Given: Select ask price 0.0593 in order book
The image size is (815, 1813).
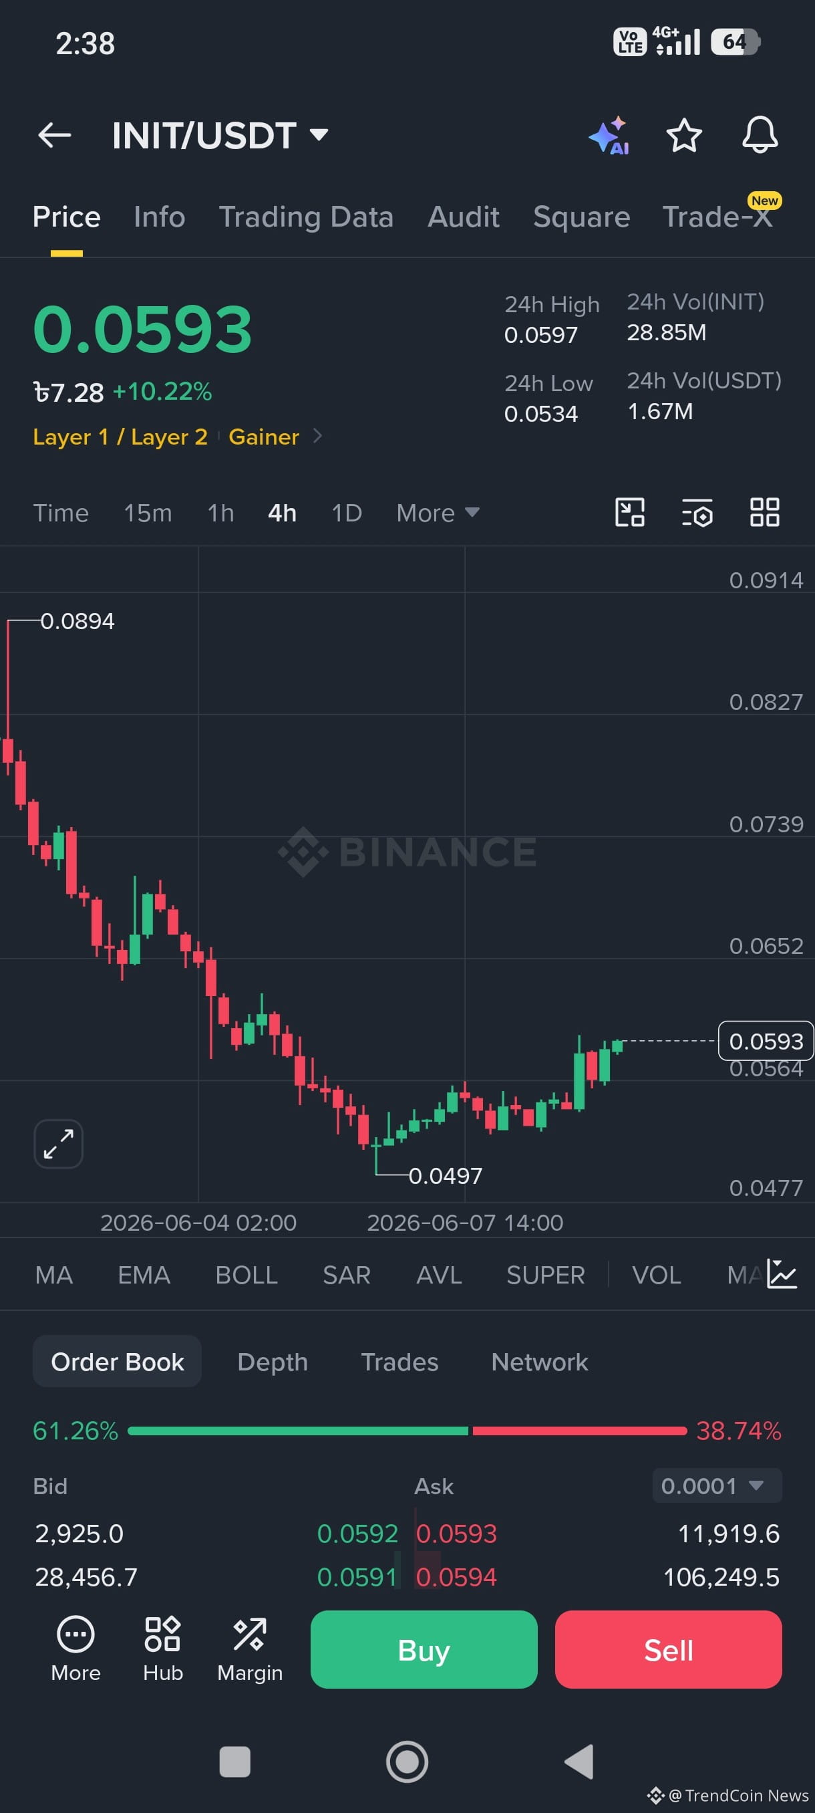Looking at the screenshot, I should tap(456, 1534).
